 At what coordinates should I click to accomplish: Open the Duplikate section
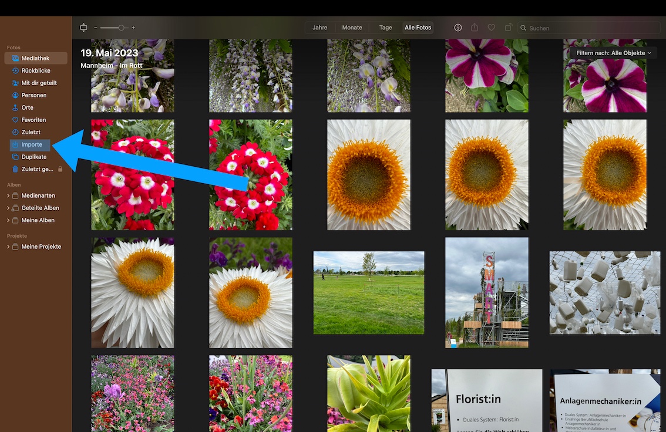33,157
